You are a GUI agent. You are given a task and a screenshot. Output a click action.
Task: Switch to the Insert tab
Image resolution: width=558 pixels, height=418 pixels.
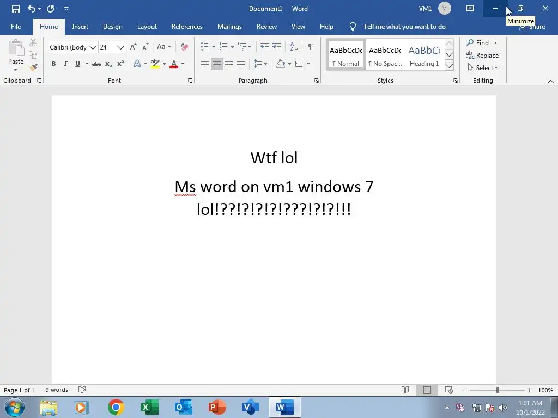[x=80, y=27]
